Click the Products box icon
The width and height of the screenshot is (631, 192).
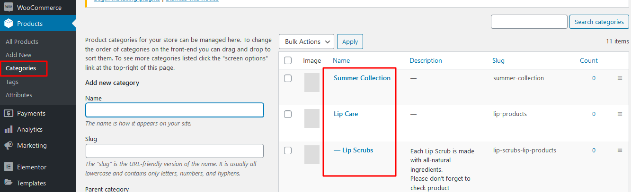pos(9,24)
